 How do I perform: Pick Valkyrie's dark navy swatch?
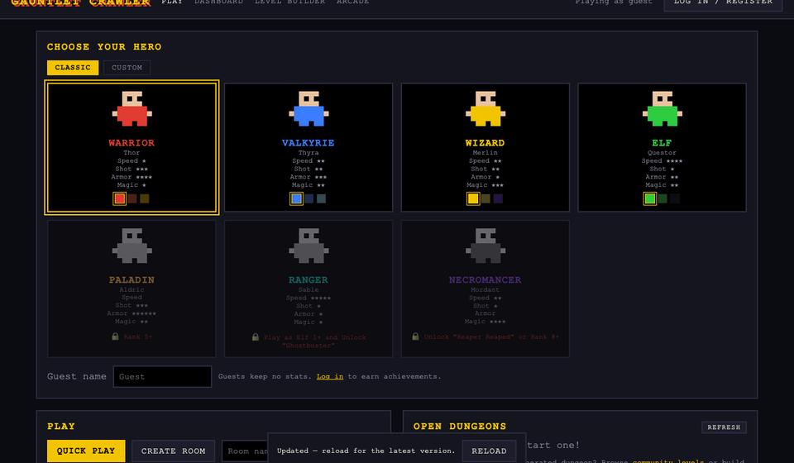pos(309,198)
